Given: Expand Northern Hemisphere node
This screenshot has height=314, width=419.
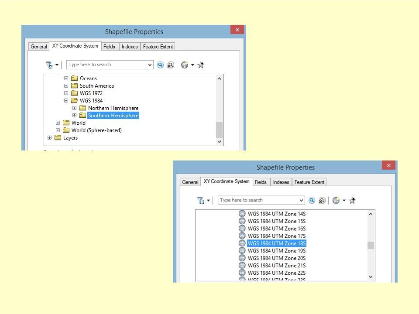Looking at the screenshot, I should [x=74, y=108].
